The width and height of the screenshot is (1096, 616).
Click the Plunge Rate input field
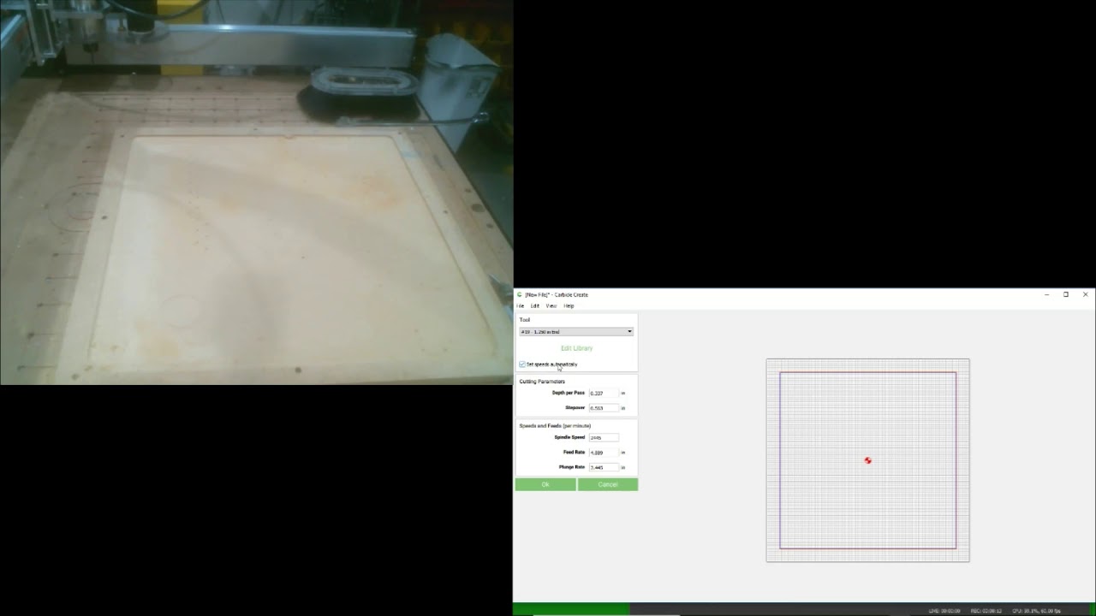(603, 467)
